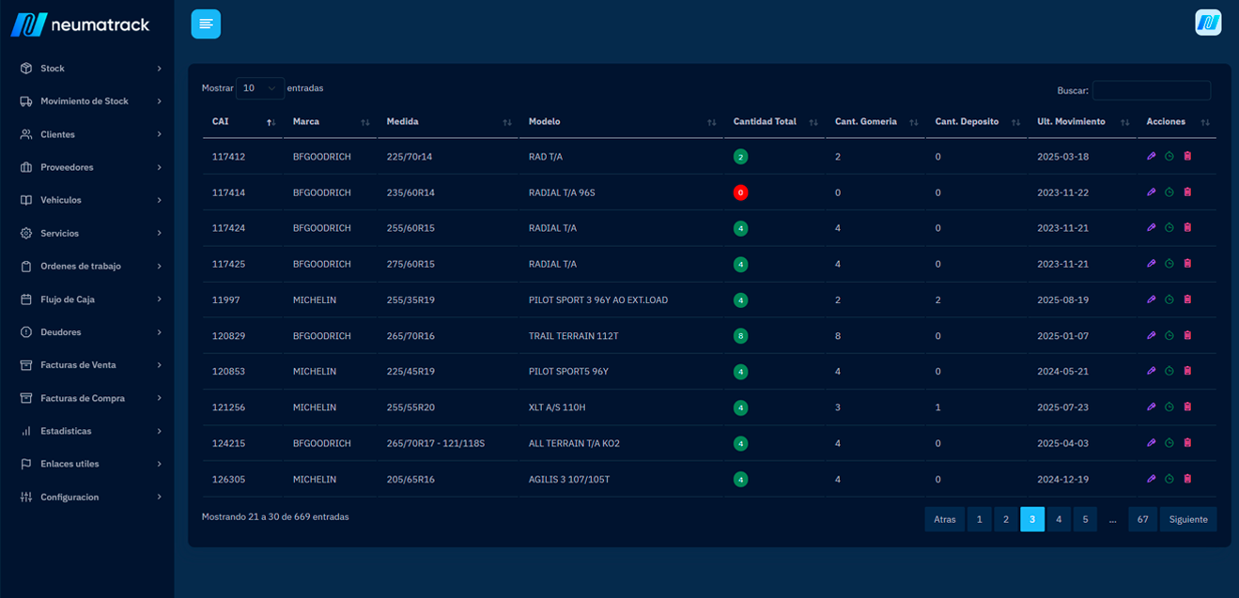Image resolution: width=1239 pixels, height=598 pixels.
Task: Click the green 8 quantity badge
Action: (x=741, y=336)
